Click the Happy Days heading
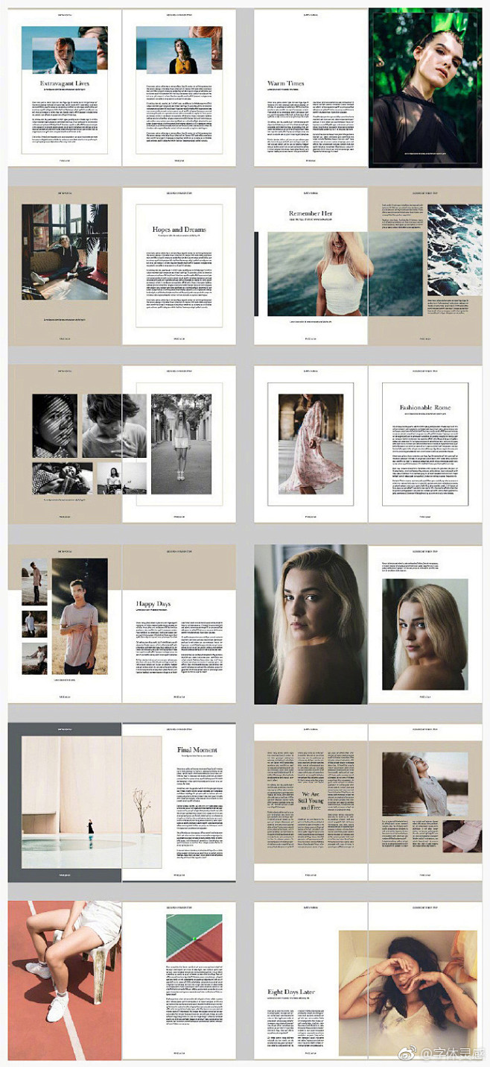This screenshot has width=490, height=1067. click(x=153, y=604)
